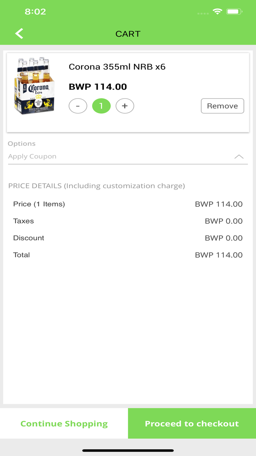This screenshot has height=456, width=256.
Task: Tap the Wi-Fi status icon
Action: coord(218,12)
